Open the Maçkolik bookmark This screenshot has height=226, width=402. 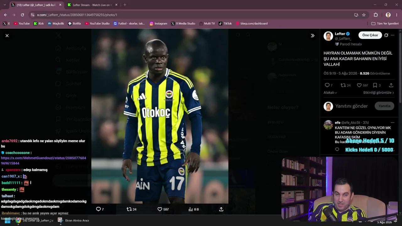56,24
